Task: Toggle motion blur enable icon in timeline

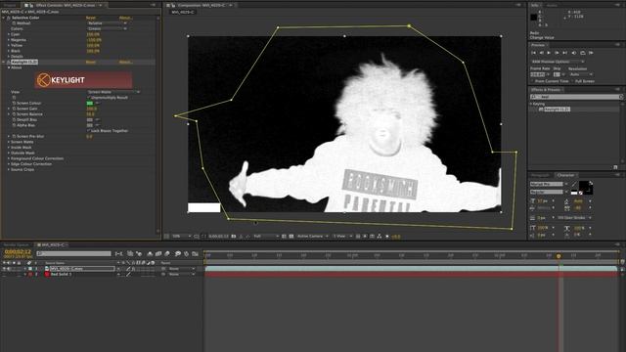Action: 167,253
